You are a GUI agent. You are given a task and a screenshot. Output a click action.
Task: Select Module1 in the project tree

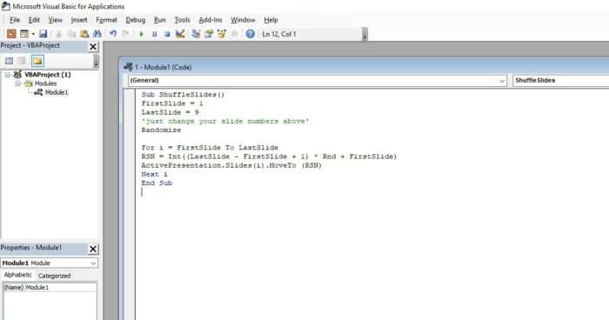pyautogui.click(x=57, y=92)
